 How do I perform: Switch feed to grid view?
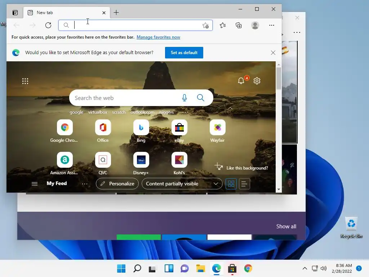(x=231, y=184)
